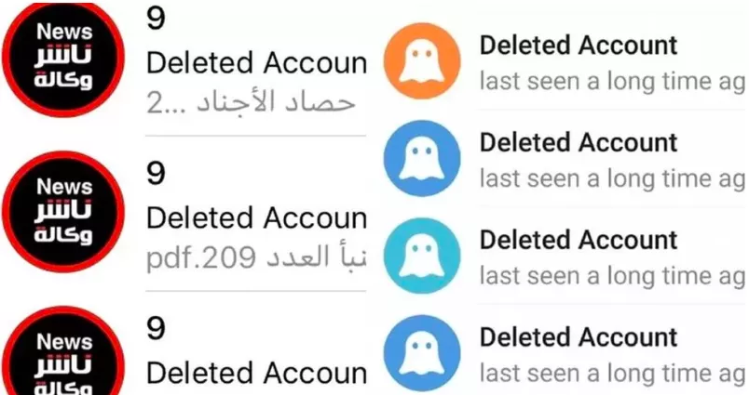Click the last seen status beside the orange ghost
The image size is (749, 395).
[612, 82]
